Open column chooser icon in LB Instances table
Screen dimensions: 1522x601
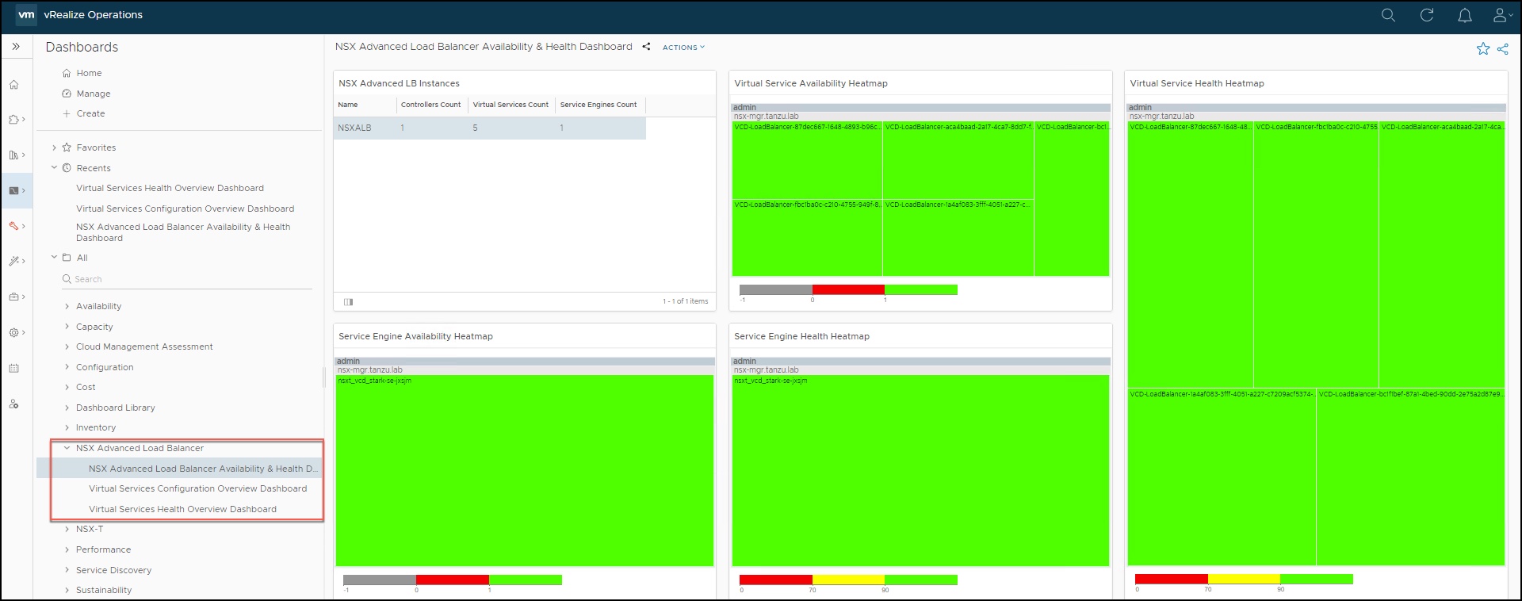(348, 301)
